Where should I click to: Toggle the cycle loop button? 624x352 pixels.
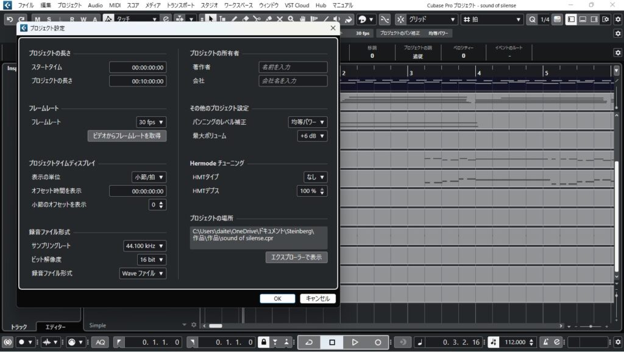pos(309,342)
